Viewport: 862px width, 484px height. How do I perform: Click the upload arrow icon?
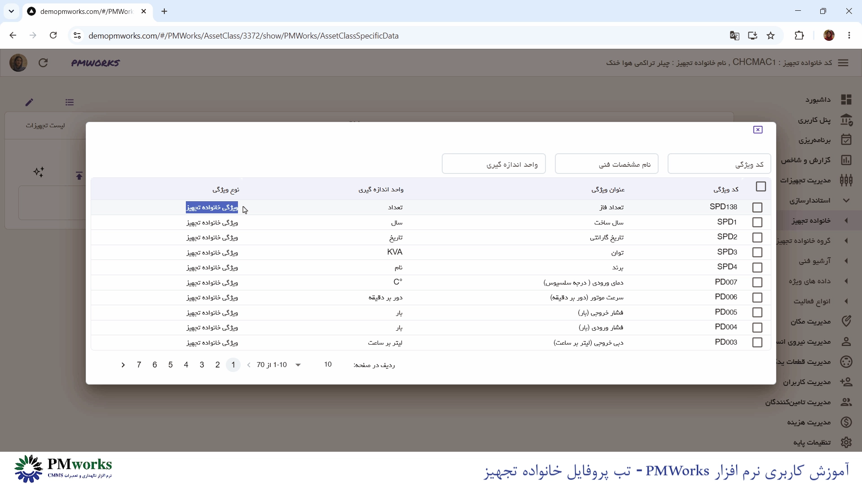79,176
